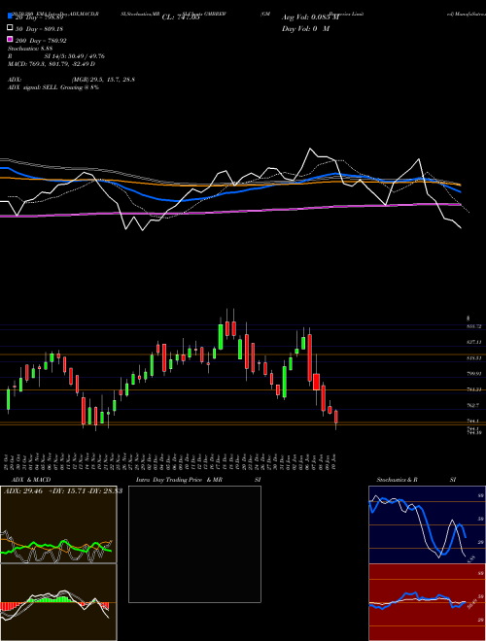Click the 855.72 price axis label

click(474, 326)
